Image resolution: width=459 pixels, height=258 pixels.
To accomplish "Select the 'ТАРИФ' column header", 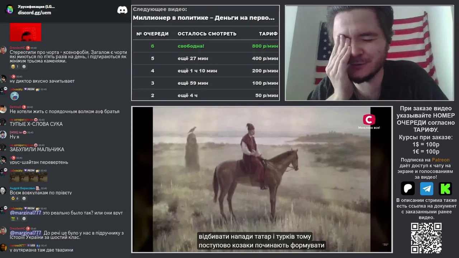I will pyautogui.click(x=268, y=34).
